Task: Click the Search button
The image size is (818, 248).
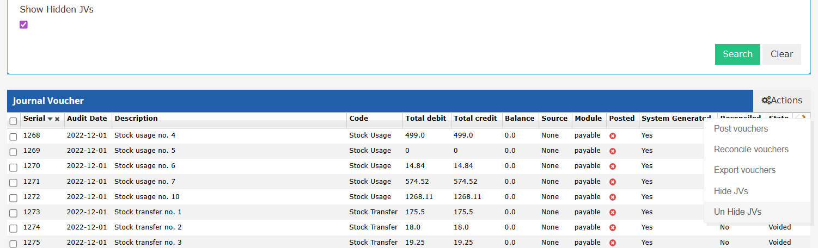Action: 737,54
